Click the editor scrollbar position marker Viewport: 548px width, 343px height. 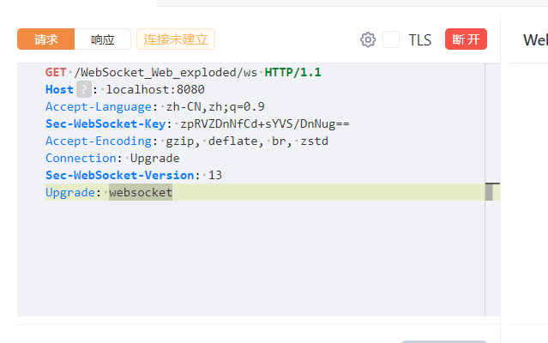(489, 192)
